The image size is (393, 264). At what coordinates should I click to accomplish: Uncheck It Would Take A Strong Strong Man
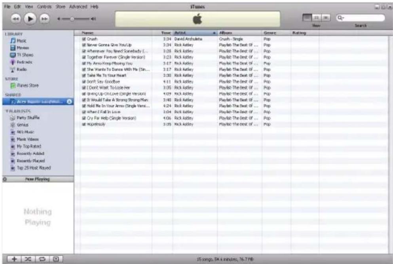[x=84, y=100]
